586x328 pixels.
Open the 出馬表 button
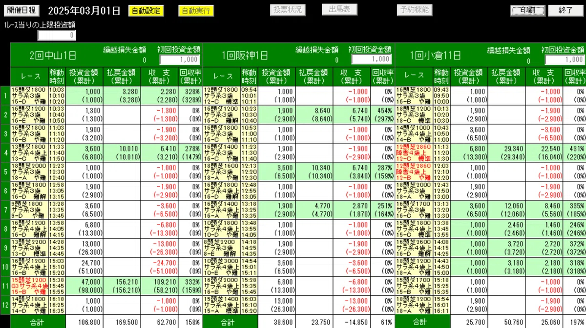[x=339, y=10]
